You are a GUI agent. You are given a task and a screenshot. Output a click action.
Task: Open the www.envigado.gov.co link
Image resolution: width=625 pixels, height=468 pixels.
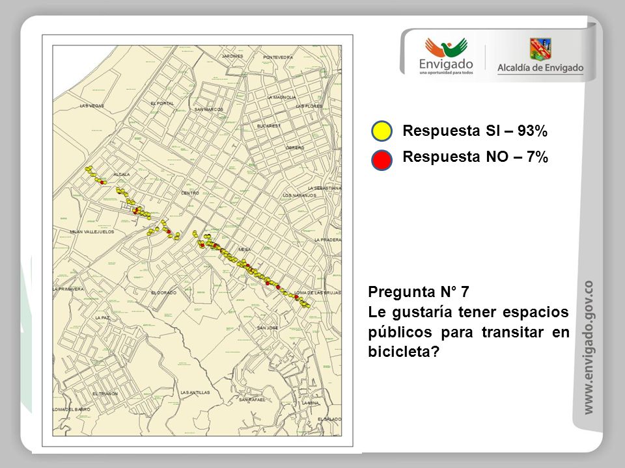coord(589,347)
